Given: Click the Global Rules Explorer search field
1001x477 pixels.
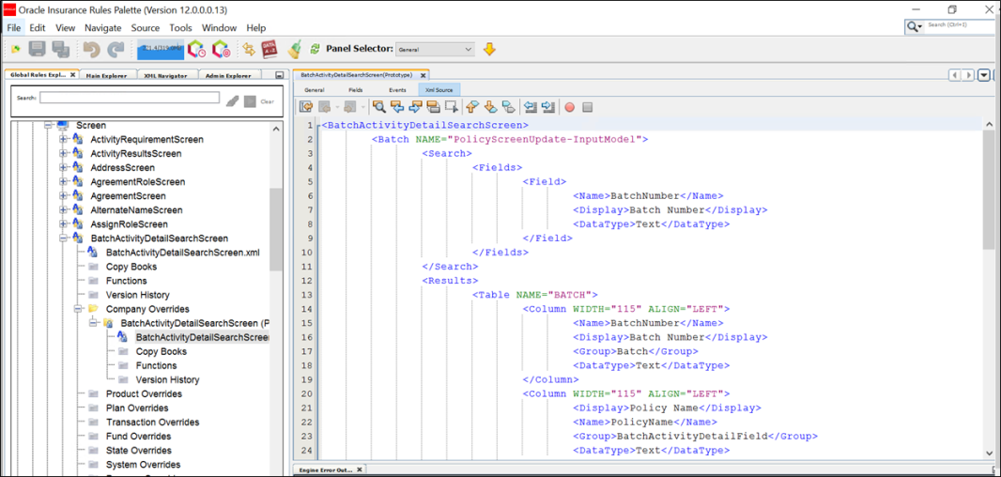Looking at the screenshot, I should click(130, 98).
